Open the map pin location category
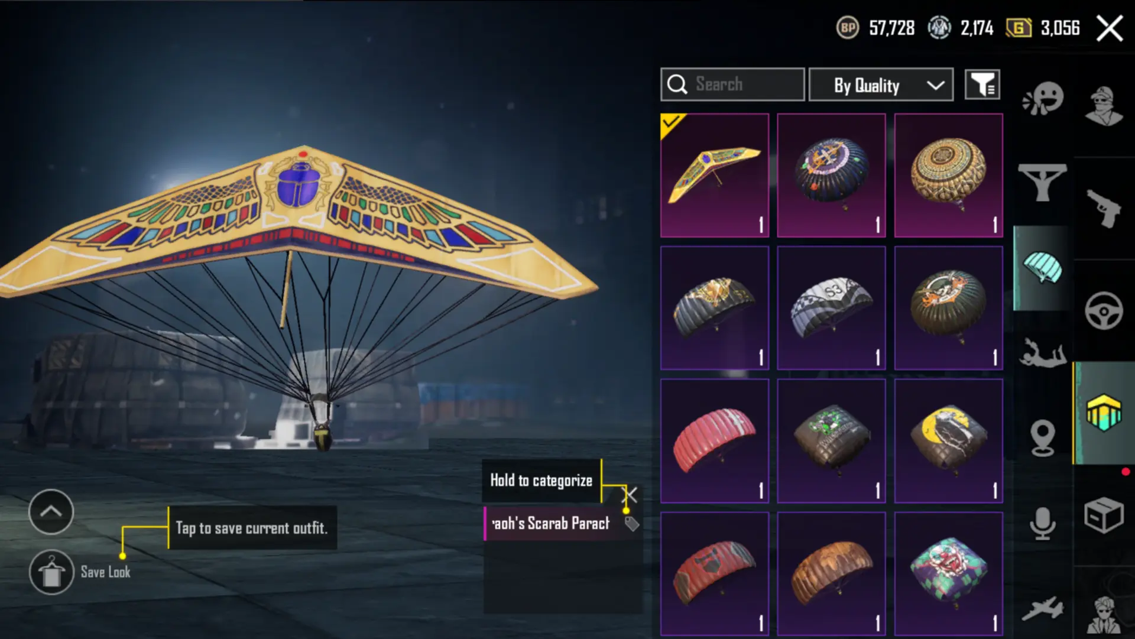The height and width of the screenshot is (639, 1135). [1043, 438]
